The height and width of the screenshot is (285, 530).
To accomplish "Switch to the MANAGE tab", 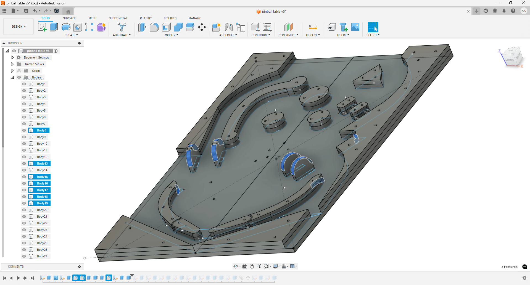I will [195, 18].
